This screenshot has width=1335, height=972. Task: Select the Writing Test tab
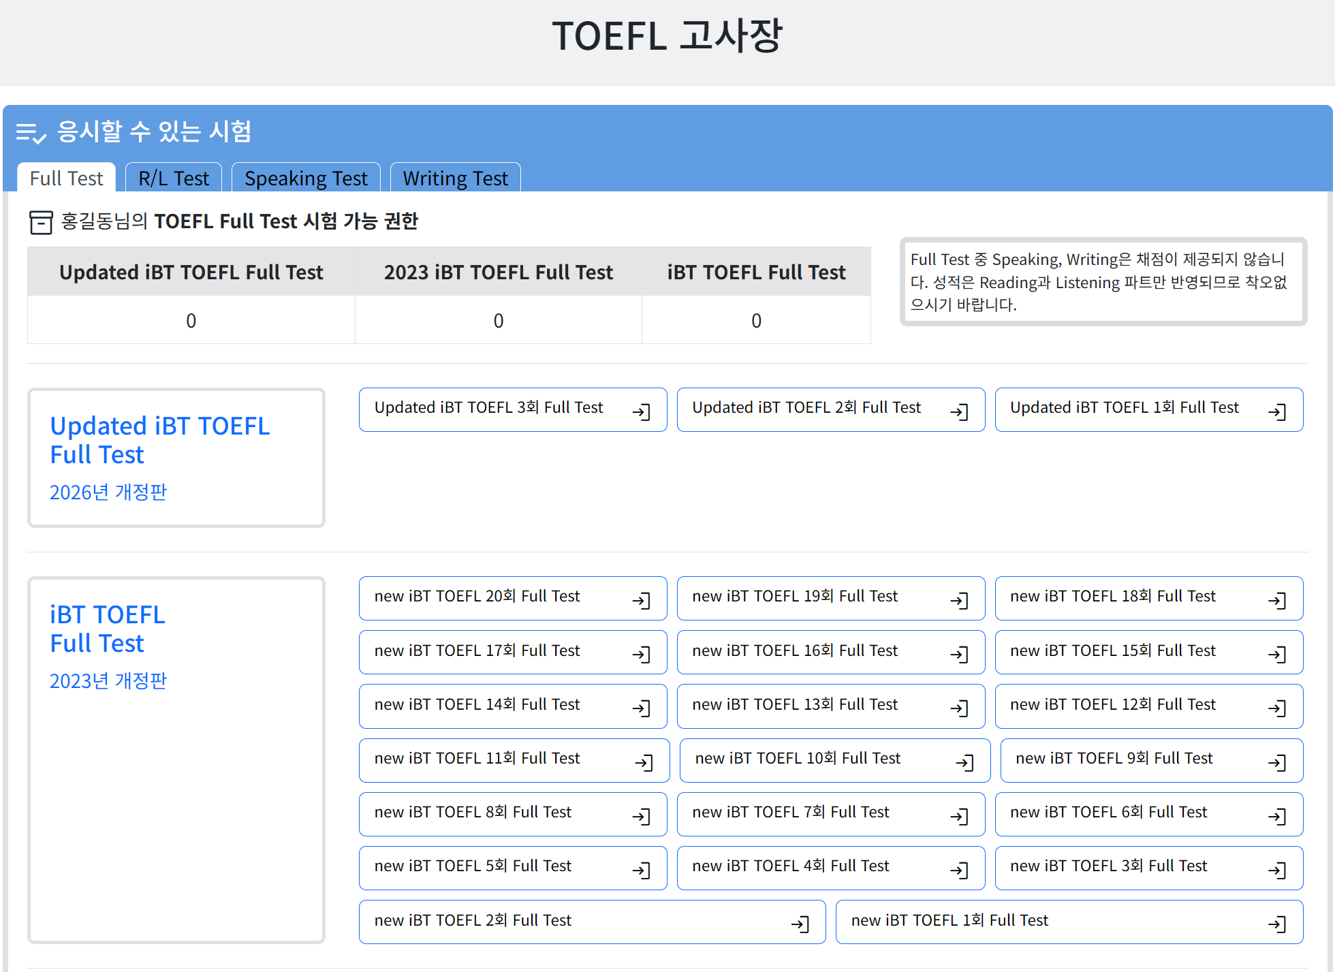tap(455, 178)
